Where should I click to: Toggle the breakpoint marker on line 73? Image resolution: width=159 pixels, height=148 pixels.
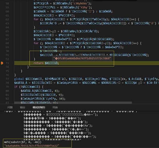click(2, 63)
